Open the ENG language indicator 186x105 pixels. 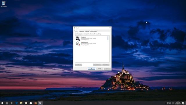(173, 103)
